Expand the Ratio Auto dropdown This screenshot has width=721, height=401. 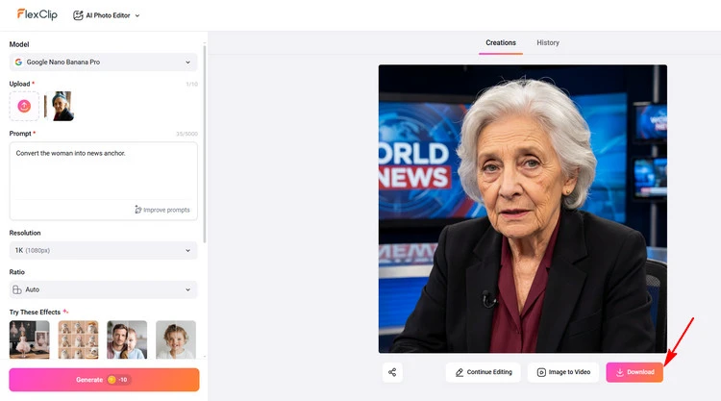pos(104,289)
